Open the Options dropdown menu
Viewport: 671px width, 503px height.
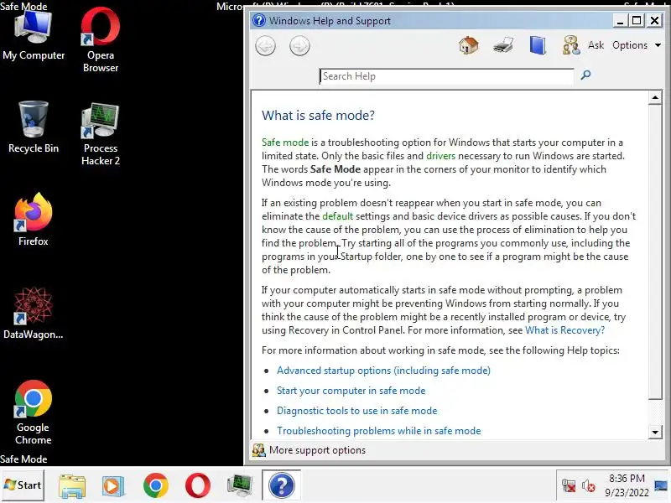pyautogui.click(x=637, y=45)
